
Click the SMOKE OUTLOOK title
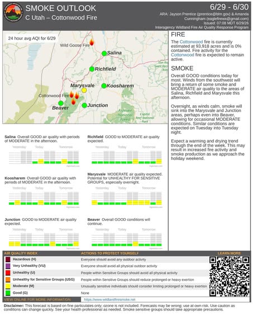coord(60,8)
